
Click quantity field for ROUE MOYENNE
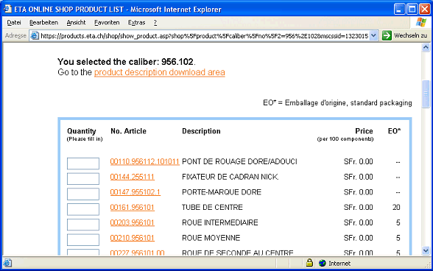(83, 240)
